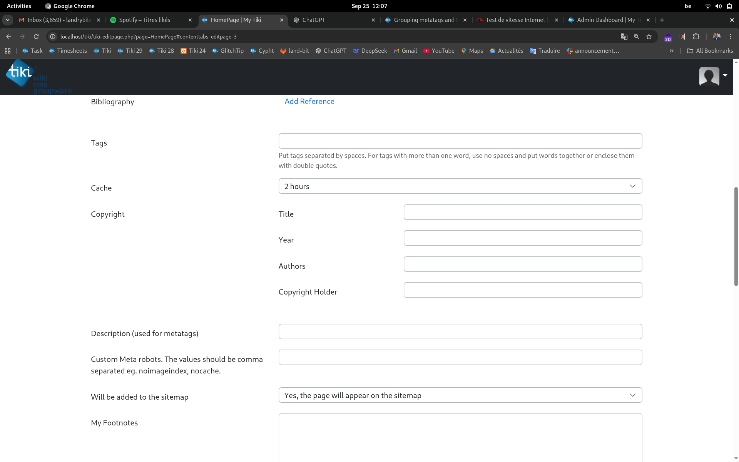Click the page vertical scrollbar thumb
The image size is (739, 462).
click(x=736, y=236)
